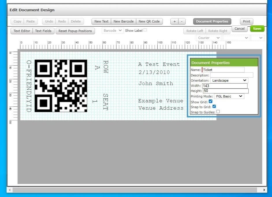Click the Redo button

[x=62, y=21]
